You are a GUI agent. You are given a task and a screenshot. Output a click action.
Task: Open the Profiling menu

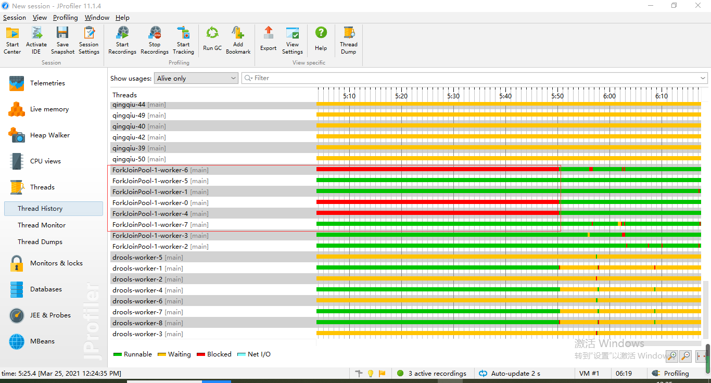point(66,18)
